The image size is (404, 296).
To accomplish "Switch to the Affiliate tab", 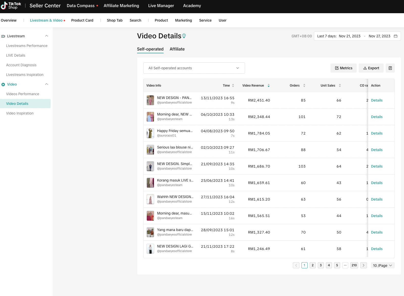I will point(177,49).
